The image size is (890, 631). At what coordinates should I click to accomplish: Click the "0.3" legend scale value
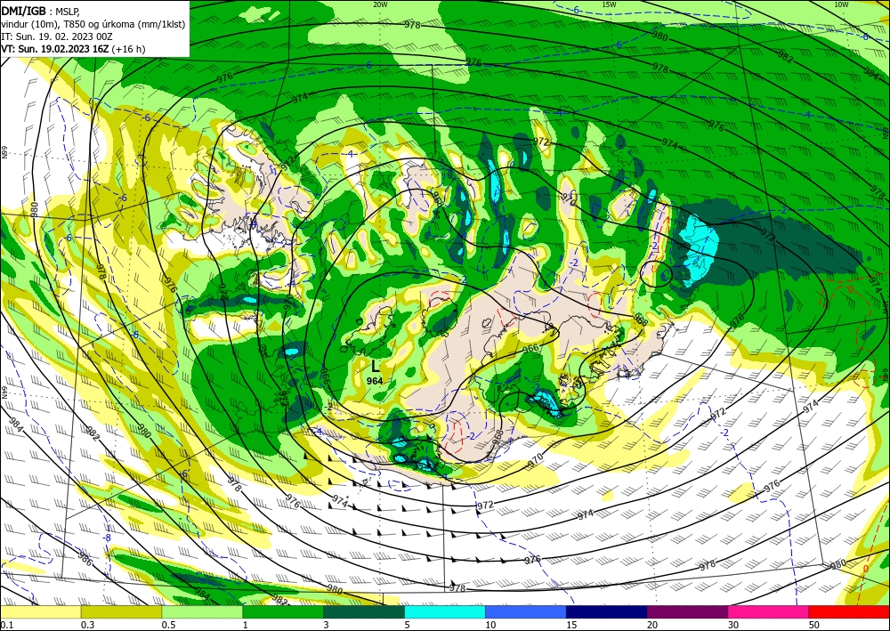click(x=87, y=625)
